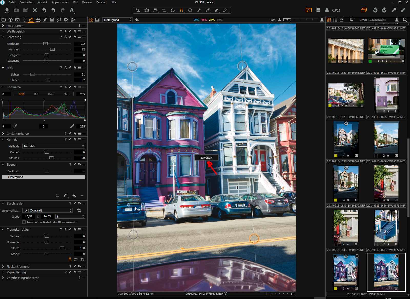
Task: Click the Trapezkorrektur Stärke value field
Action: pyautogui.click(x=80, y=248)
